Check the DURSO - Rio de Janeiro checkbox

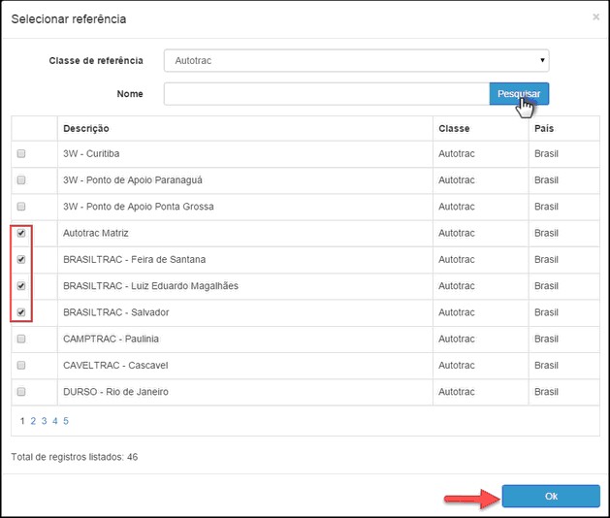[x=21, y=392]
